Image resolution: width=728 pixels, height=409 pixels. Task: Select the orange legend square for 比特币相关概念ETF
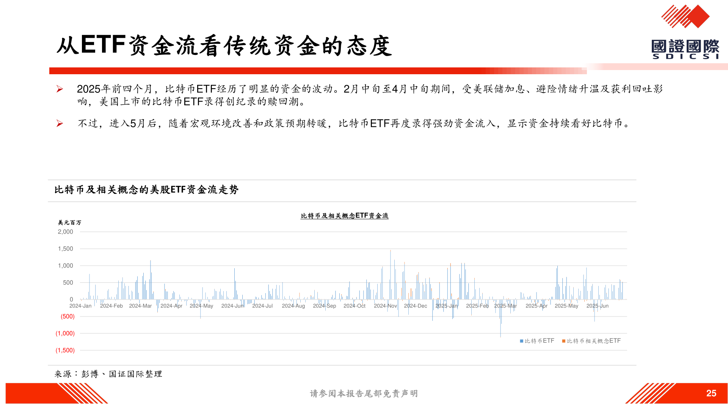(564, 340)
